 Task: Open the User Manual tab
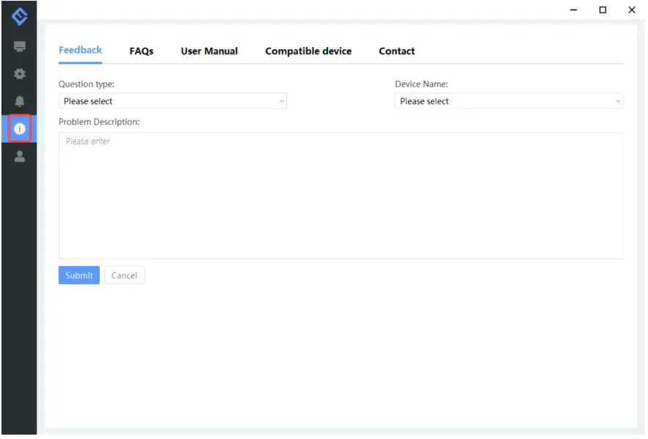click(x=209, y=51)
